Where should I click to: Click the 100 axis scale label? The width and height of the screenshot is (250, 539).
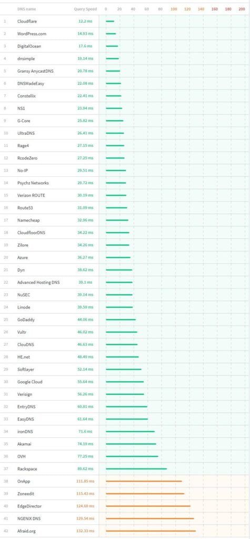(174, 9)
